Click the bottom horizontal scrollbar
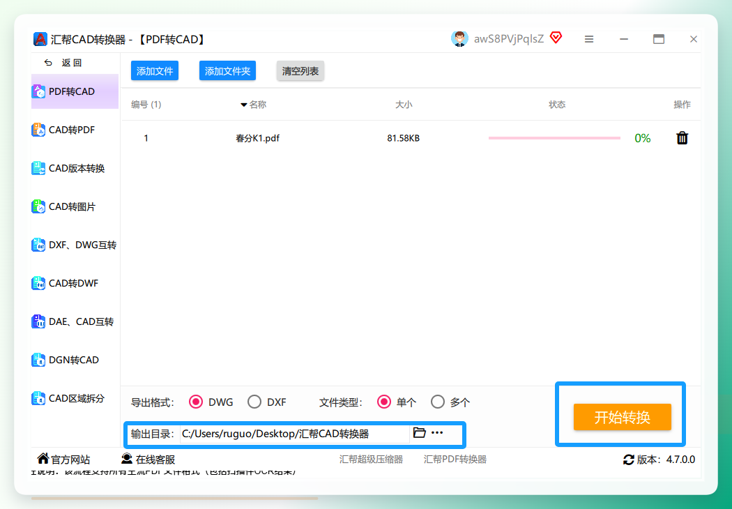Screen dimensions: 732x509 tap(174, 499)
